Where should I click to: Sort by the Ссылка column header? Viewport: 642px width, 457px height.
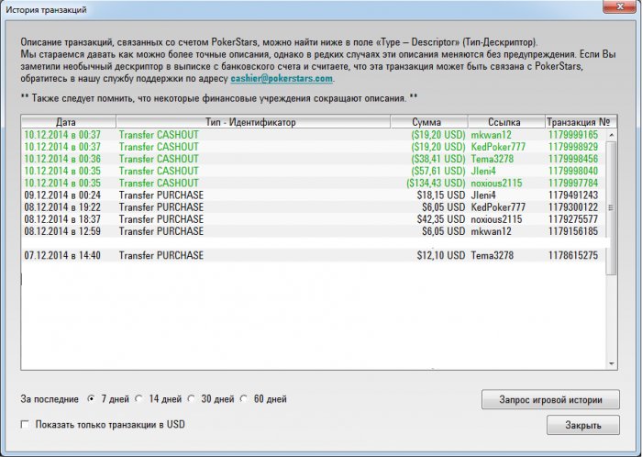(506, 122)
